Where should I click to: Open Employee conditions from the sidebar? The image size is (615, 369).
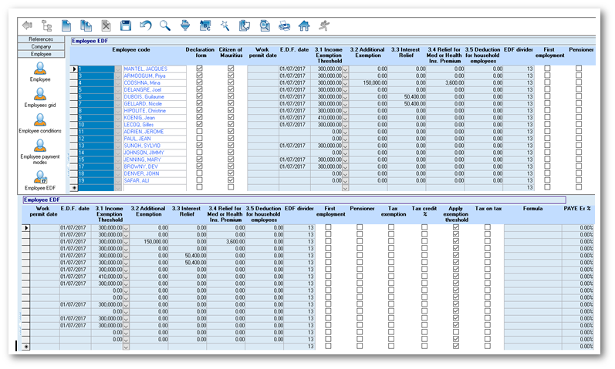pyautogui.click(x=40, y=121)
